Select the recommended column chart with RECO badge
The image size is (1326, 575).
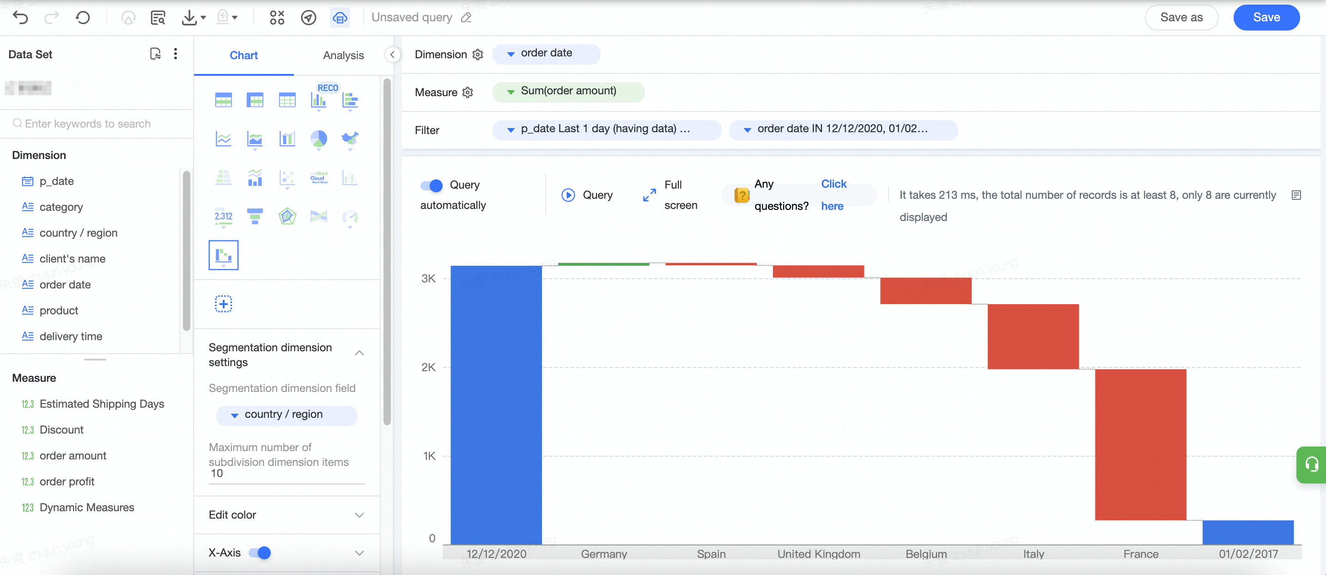click(x=319, y=100)
